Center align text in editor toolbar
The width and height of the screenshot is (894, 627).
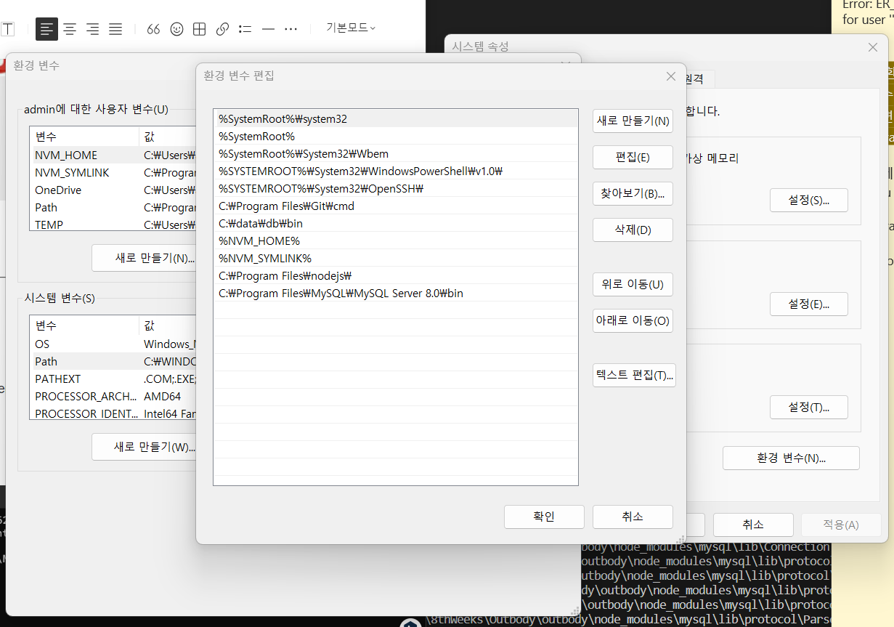(x=70, y=28)
